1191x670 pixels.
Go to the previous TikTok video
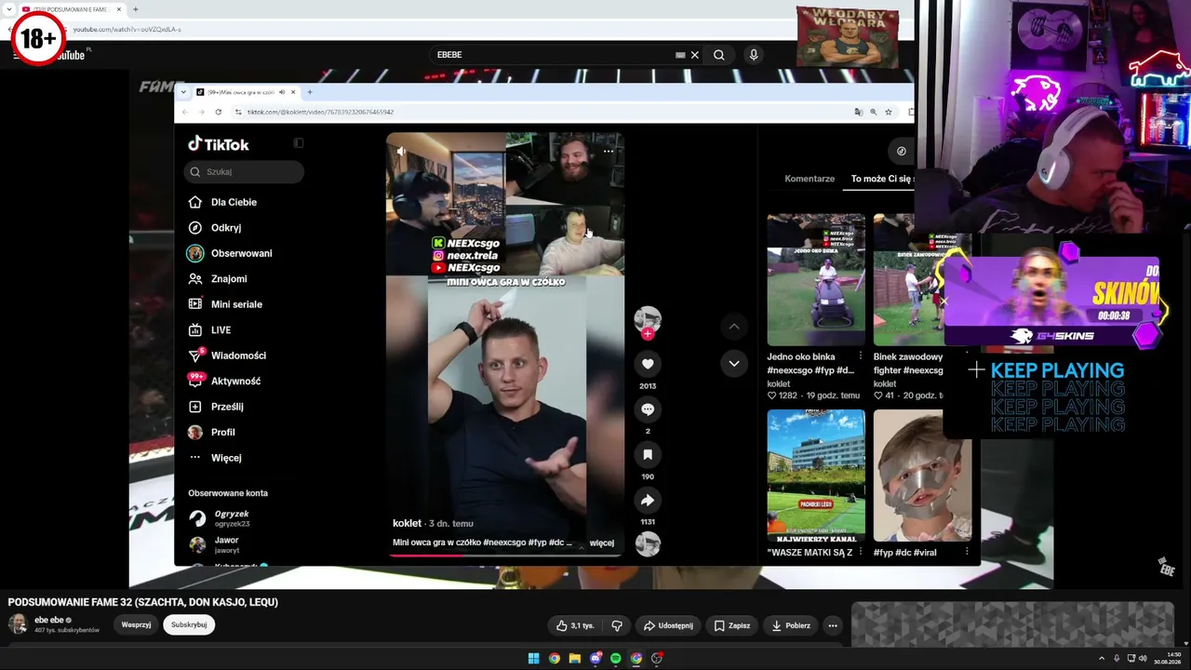coord(734,327)
